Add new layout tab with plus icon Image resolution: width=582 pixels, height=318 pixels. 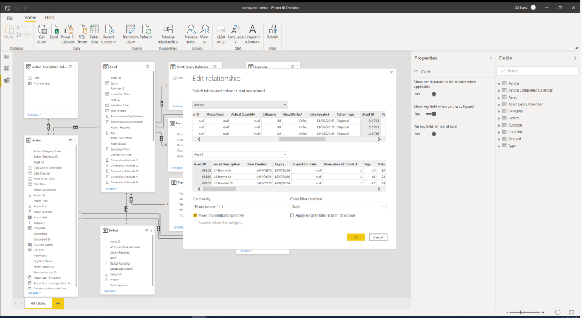click(x=58, y=303)
